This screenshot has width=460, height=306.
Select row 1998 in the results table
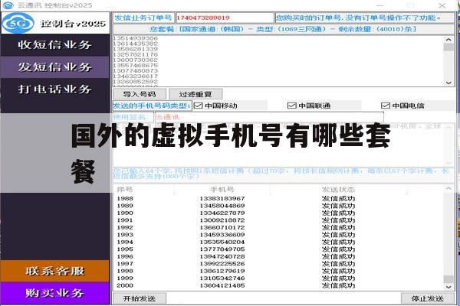pyautogui.click(x=279, y=271)
